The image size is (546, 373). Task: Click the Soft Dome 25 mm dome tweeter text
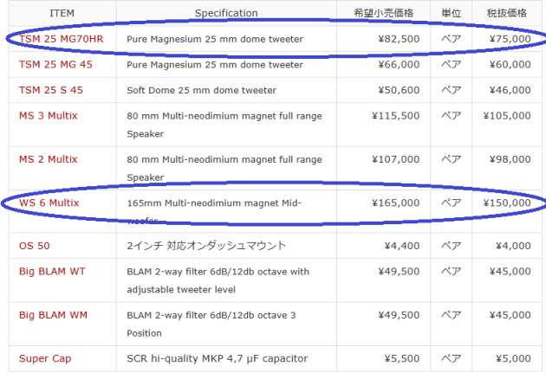pyautogui.click(x=202, y=90)
